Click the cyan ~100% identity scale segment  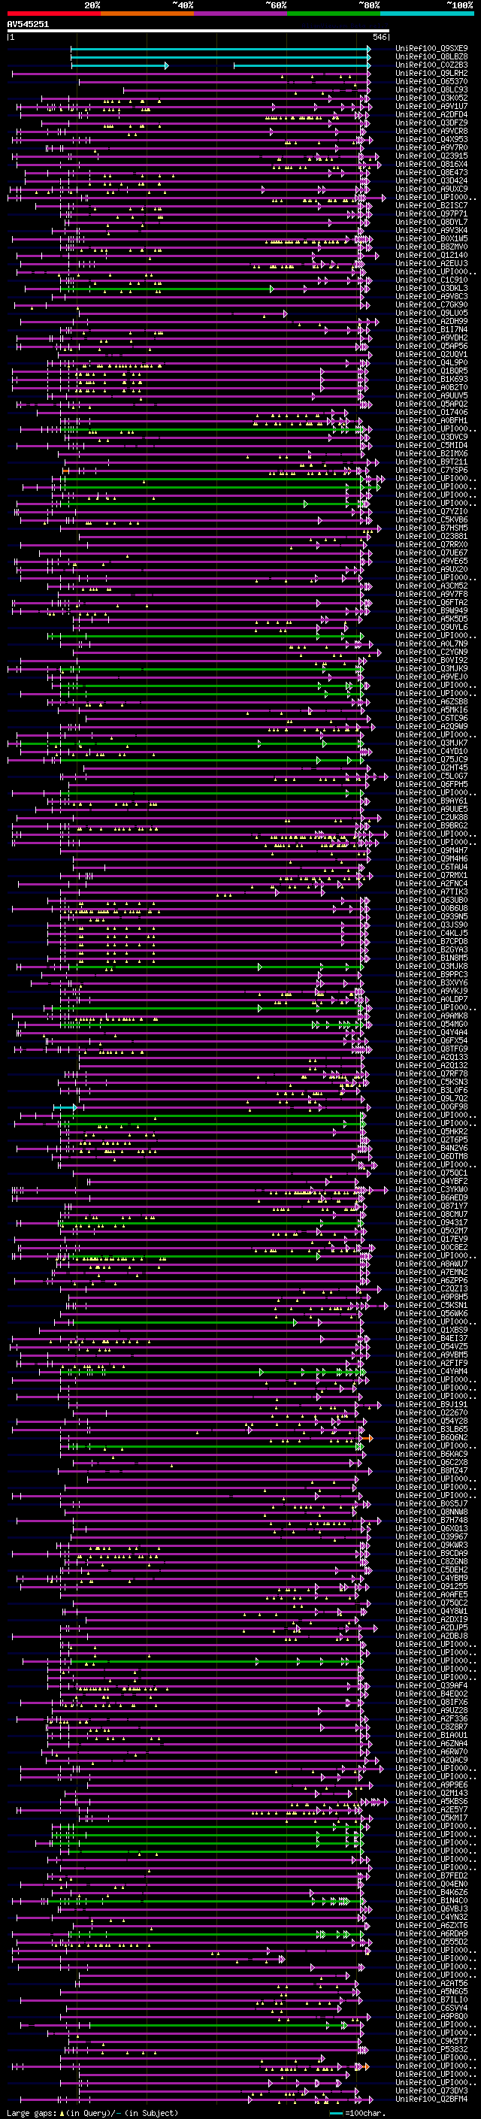(427, 14)
